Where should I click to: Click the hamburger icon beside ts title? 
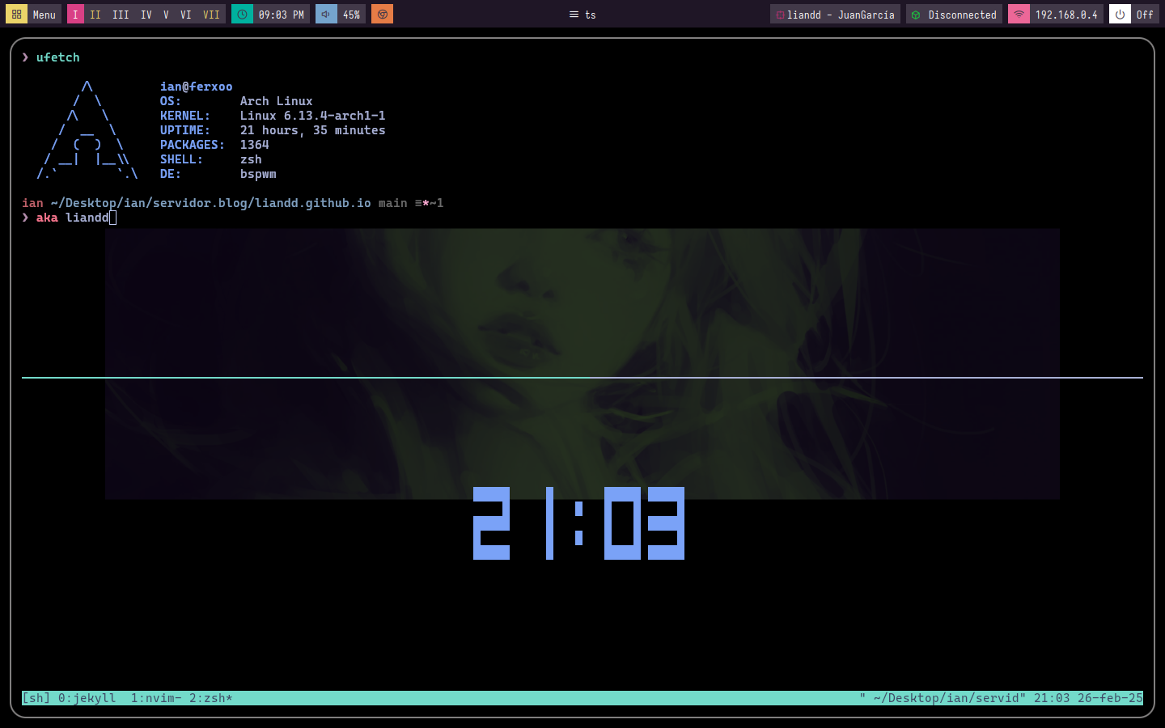coord(574,15)
